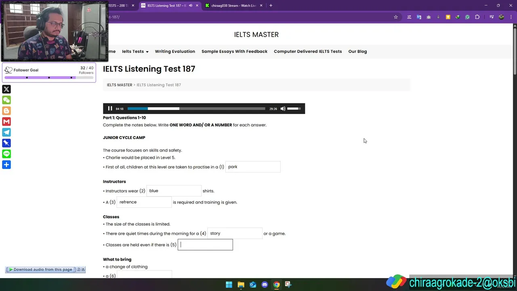Adjust the audio player volume slider
The image size is (517, 291).
294,108
